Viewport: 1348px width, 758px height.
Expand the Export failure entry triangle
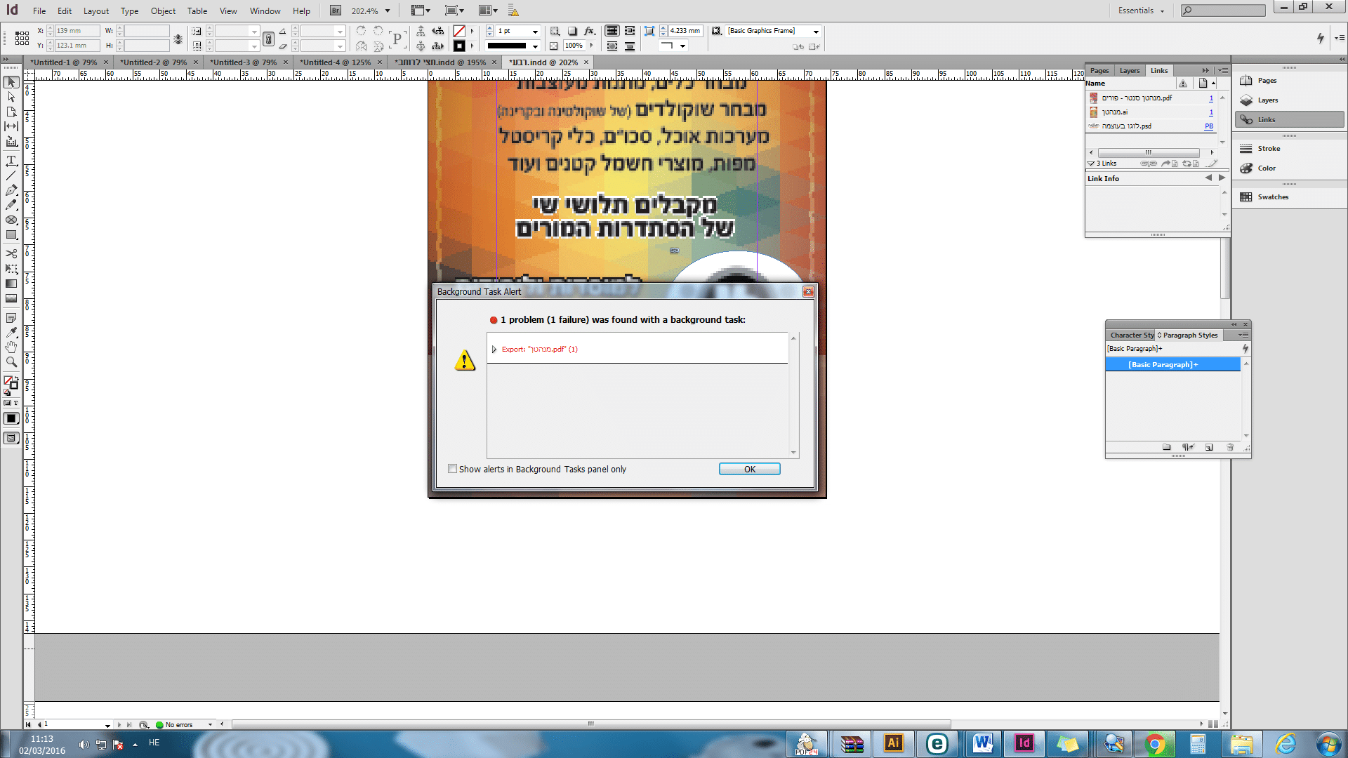(494, 350)
